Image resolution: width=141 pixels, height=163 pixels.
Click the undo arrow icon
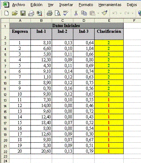pyautogui.click(x=114, y=13)
